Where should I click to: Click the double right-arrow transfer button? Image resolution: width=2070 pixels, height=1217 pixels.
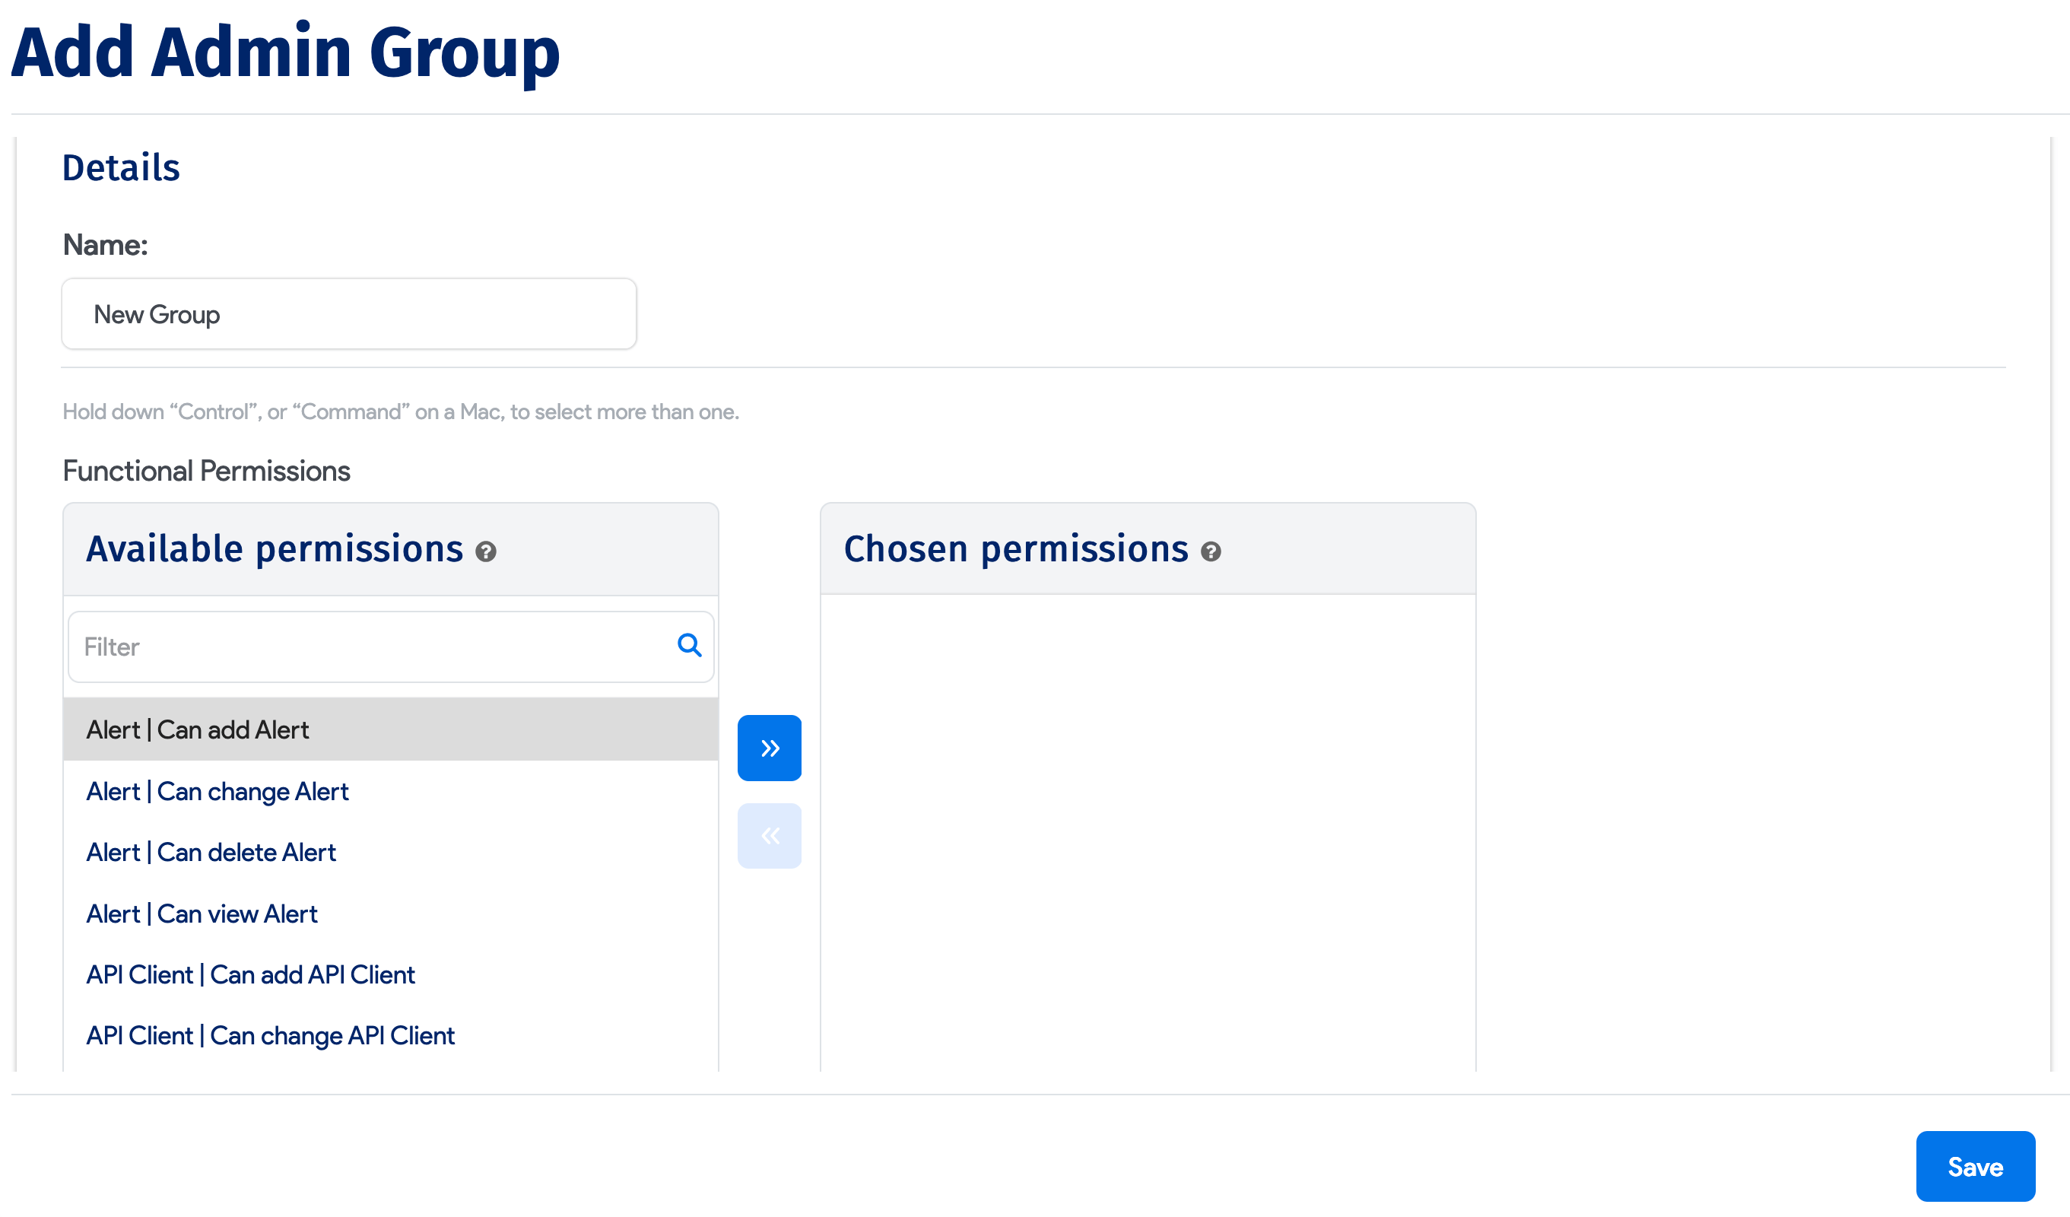769,746
